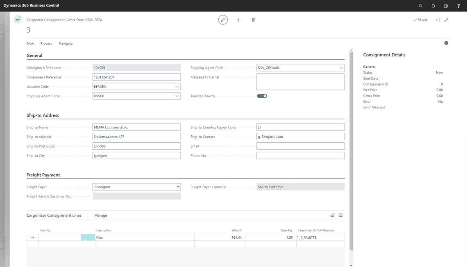The width and height of the screenshot is (467, 267).
Task: Click the help question mark icon
Action: tap(458, 6)
